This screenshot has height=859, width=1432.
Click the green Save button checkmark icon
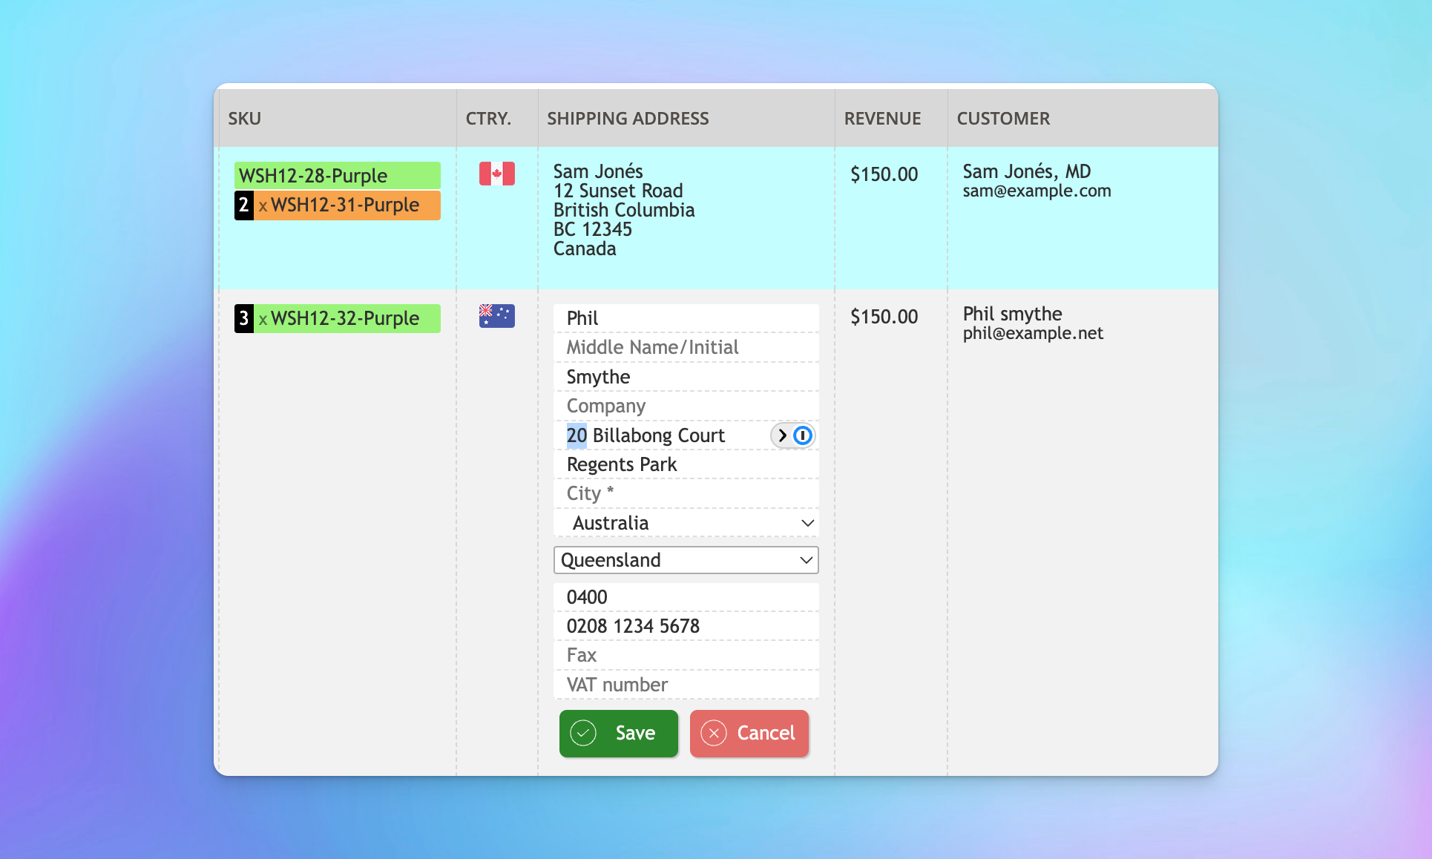(x=583, y=733)
